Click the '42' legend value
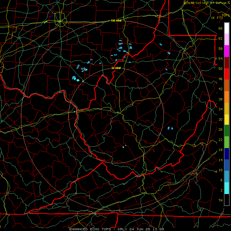This screenshot has width=231, height=231. tap(220, 89)
